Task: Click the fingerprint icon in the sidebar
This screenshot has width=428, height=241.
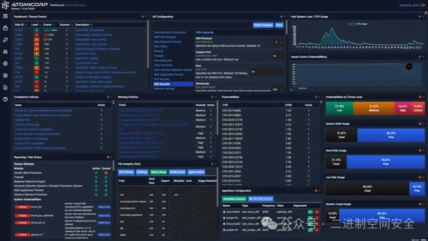Action: (x=5, y=64)
